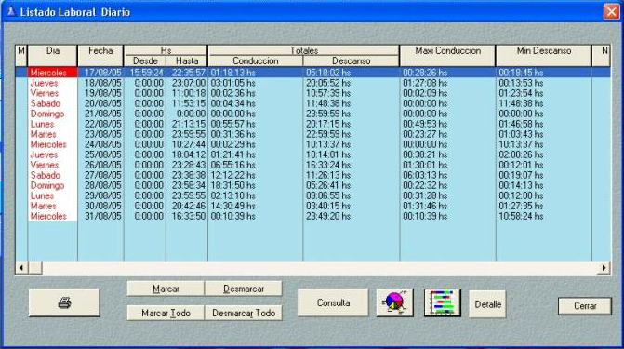
Task: Select the highlighted Miercoles 17/08/05 row
Action: pos(313,73)
